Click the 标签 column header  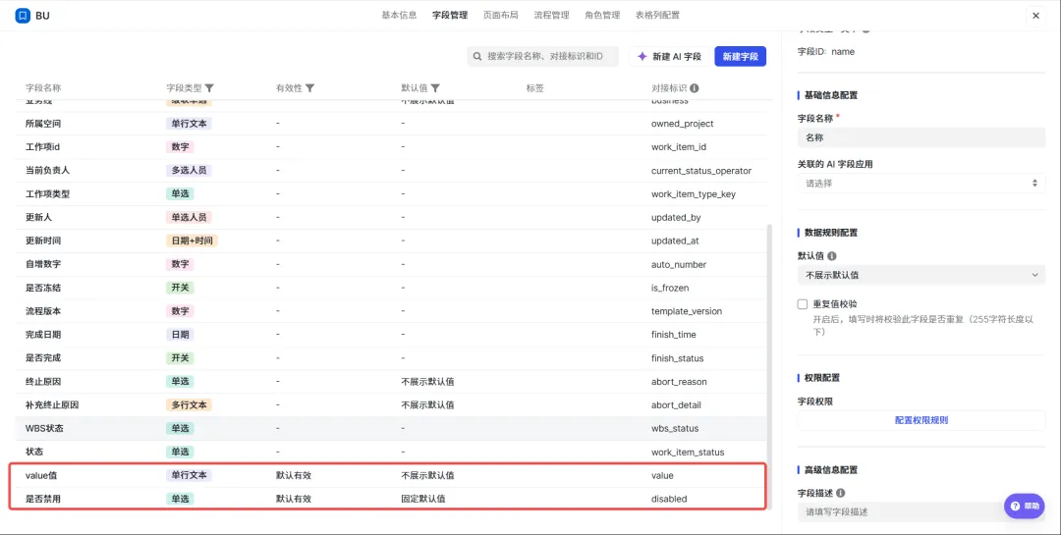point(534,88)
